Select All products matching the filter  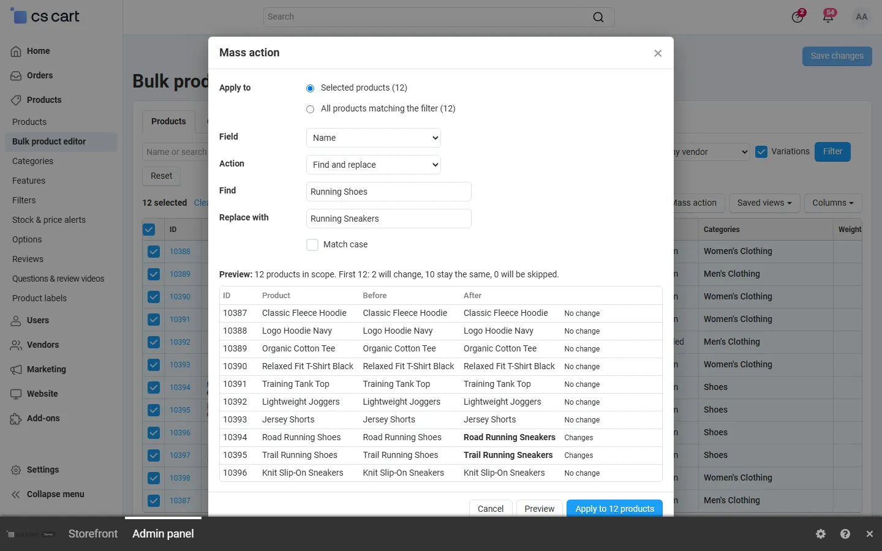(x=310, y=109)
